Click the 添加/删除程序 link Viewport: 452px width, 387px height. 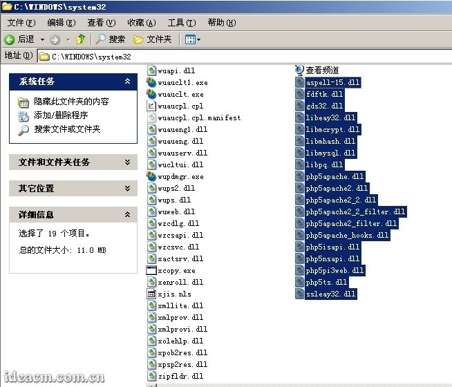pyautogui.click(x=61, y=115)
